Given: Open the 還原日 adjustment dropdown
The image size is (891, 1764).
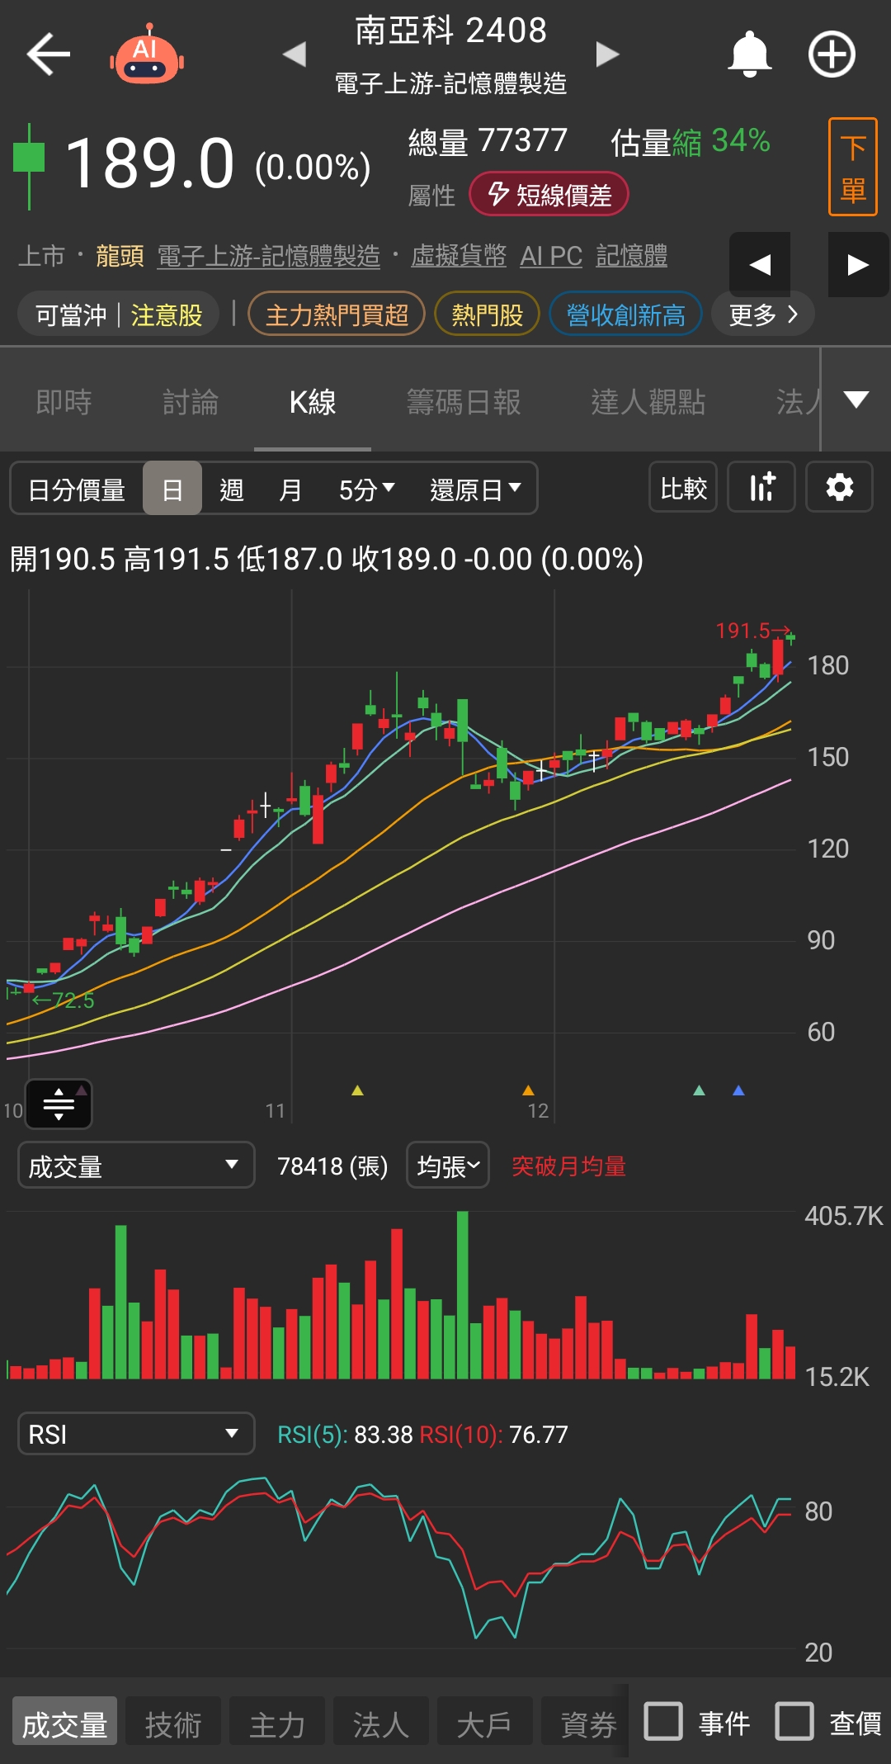Looking at the screenshot, I should [476, 489].
